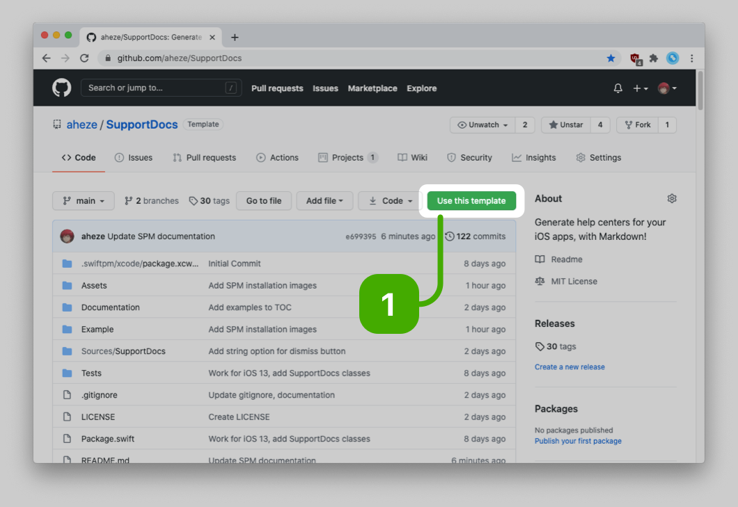Image resolution: width=738 pixels, height=507 pixels.
Task: Expand the Code download dropdown
Action: [x=390, y=201]
